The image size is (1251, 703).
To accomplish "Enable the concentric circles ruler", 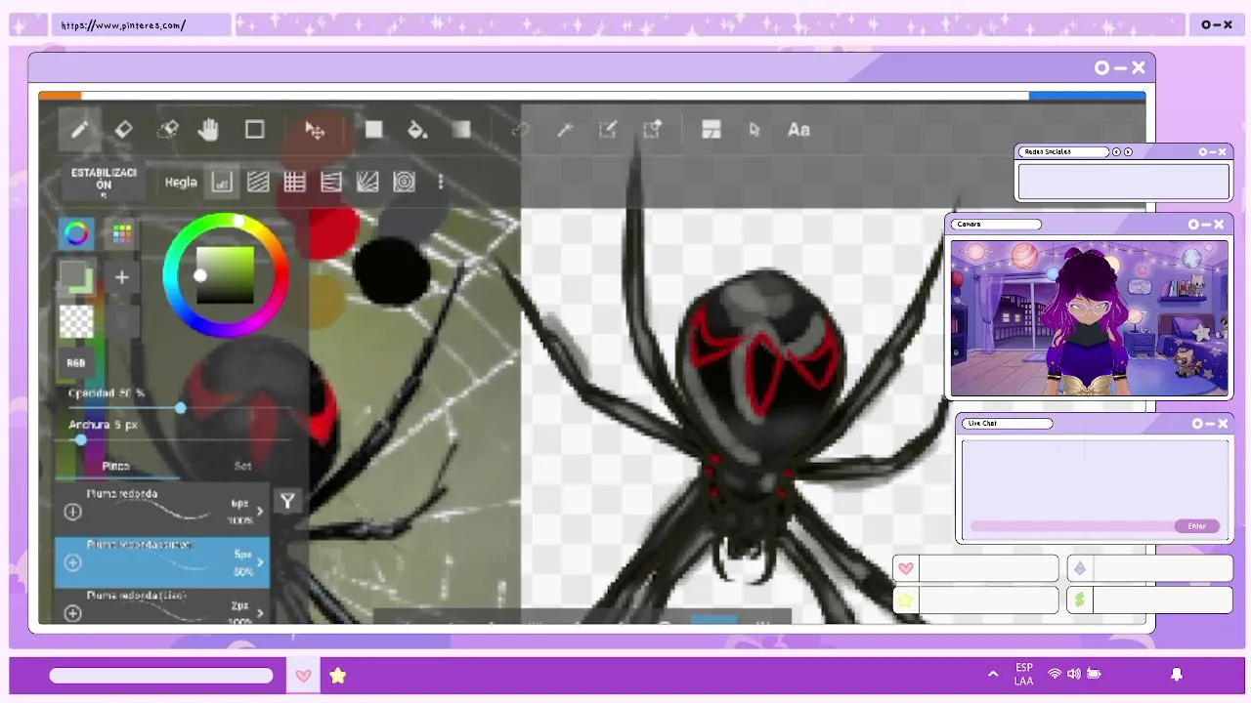I will coord(404,182).
